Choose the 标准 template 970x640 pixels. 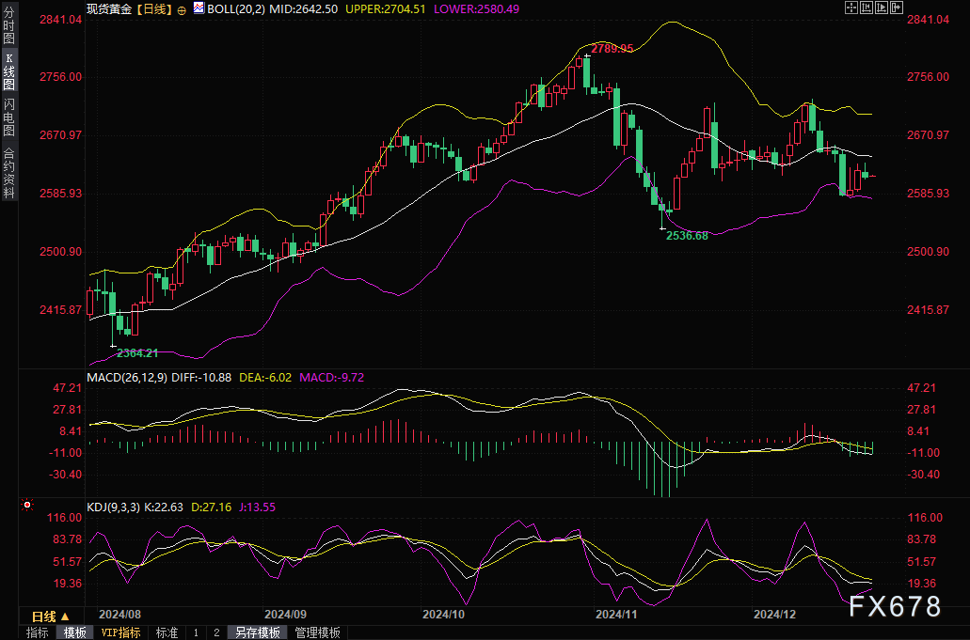167,633
